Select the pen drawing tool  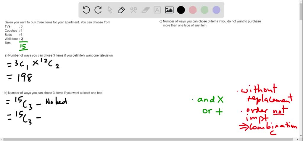121,10
